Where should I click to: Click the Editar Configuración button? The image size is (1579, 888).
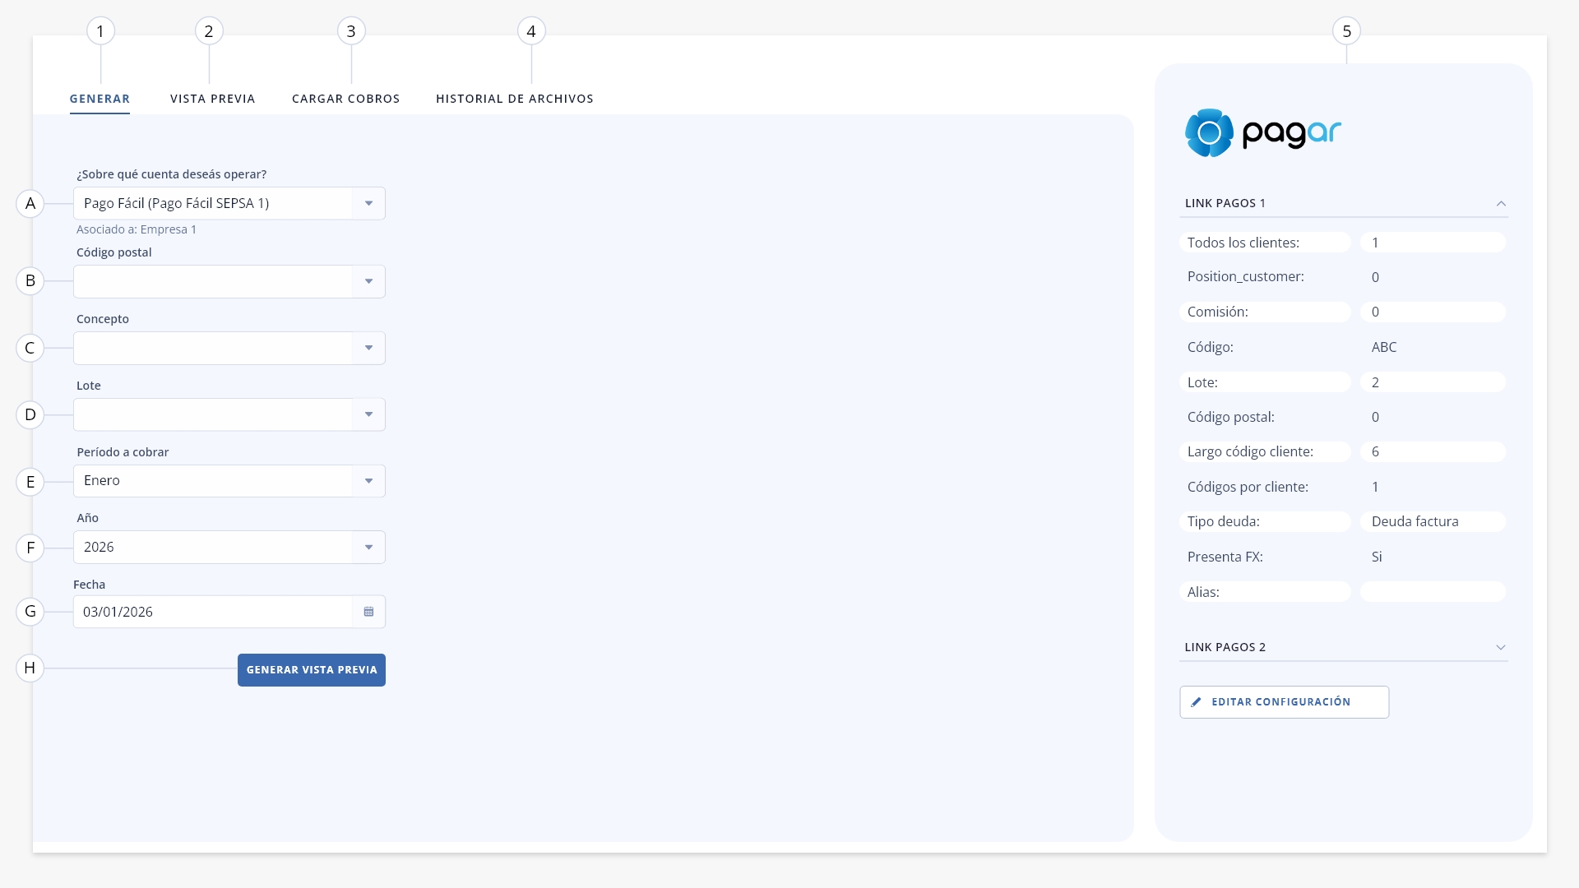coord(1285,702)
